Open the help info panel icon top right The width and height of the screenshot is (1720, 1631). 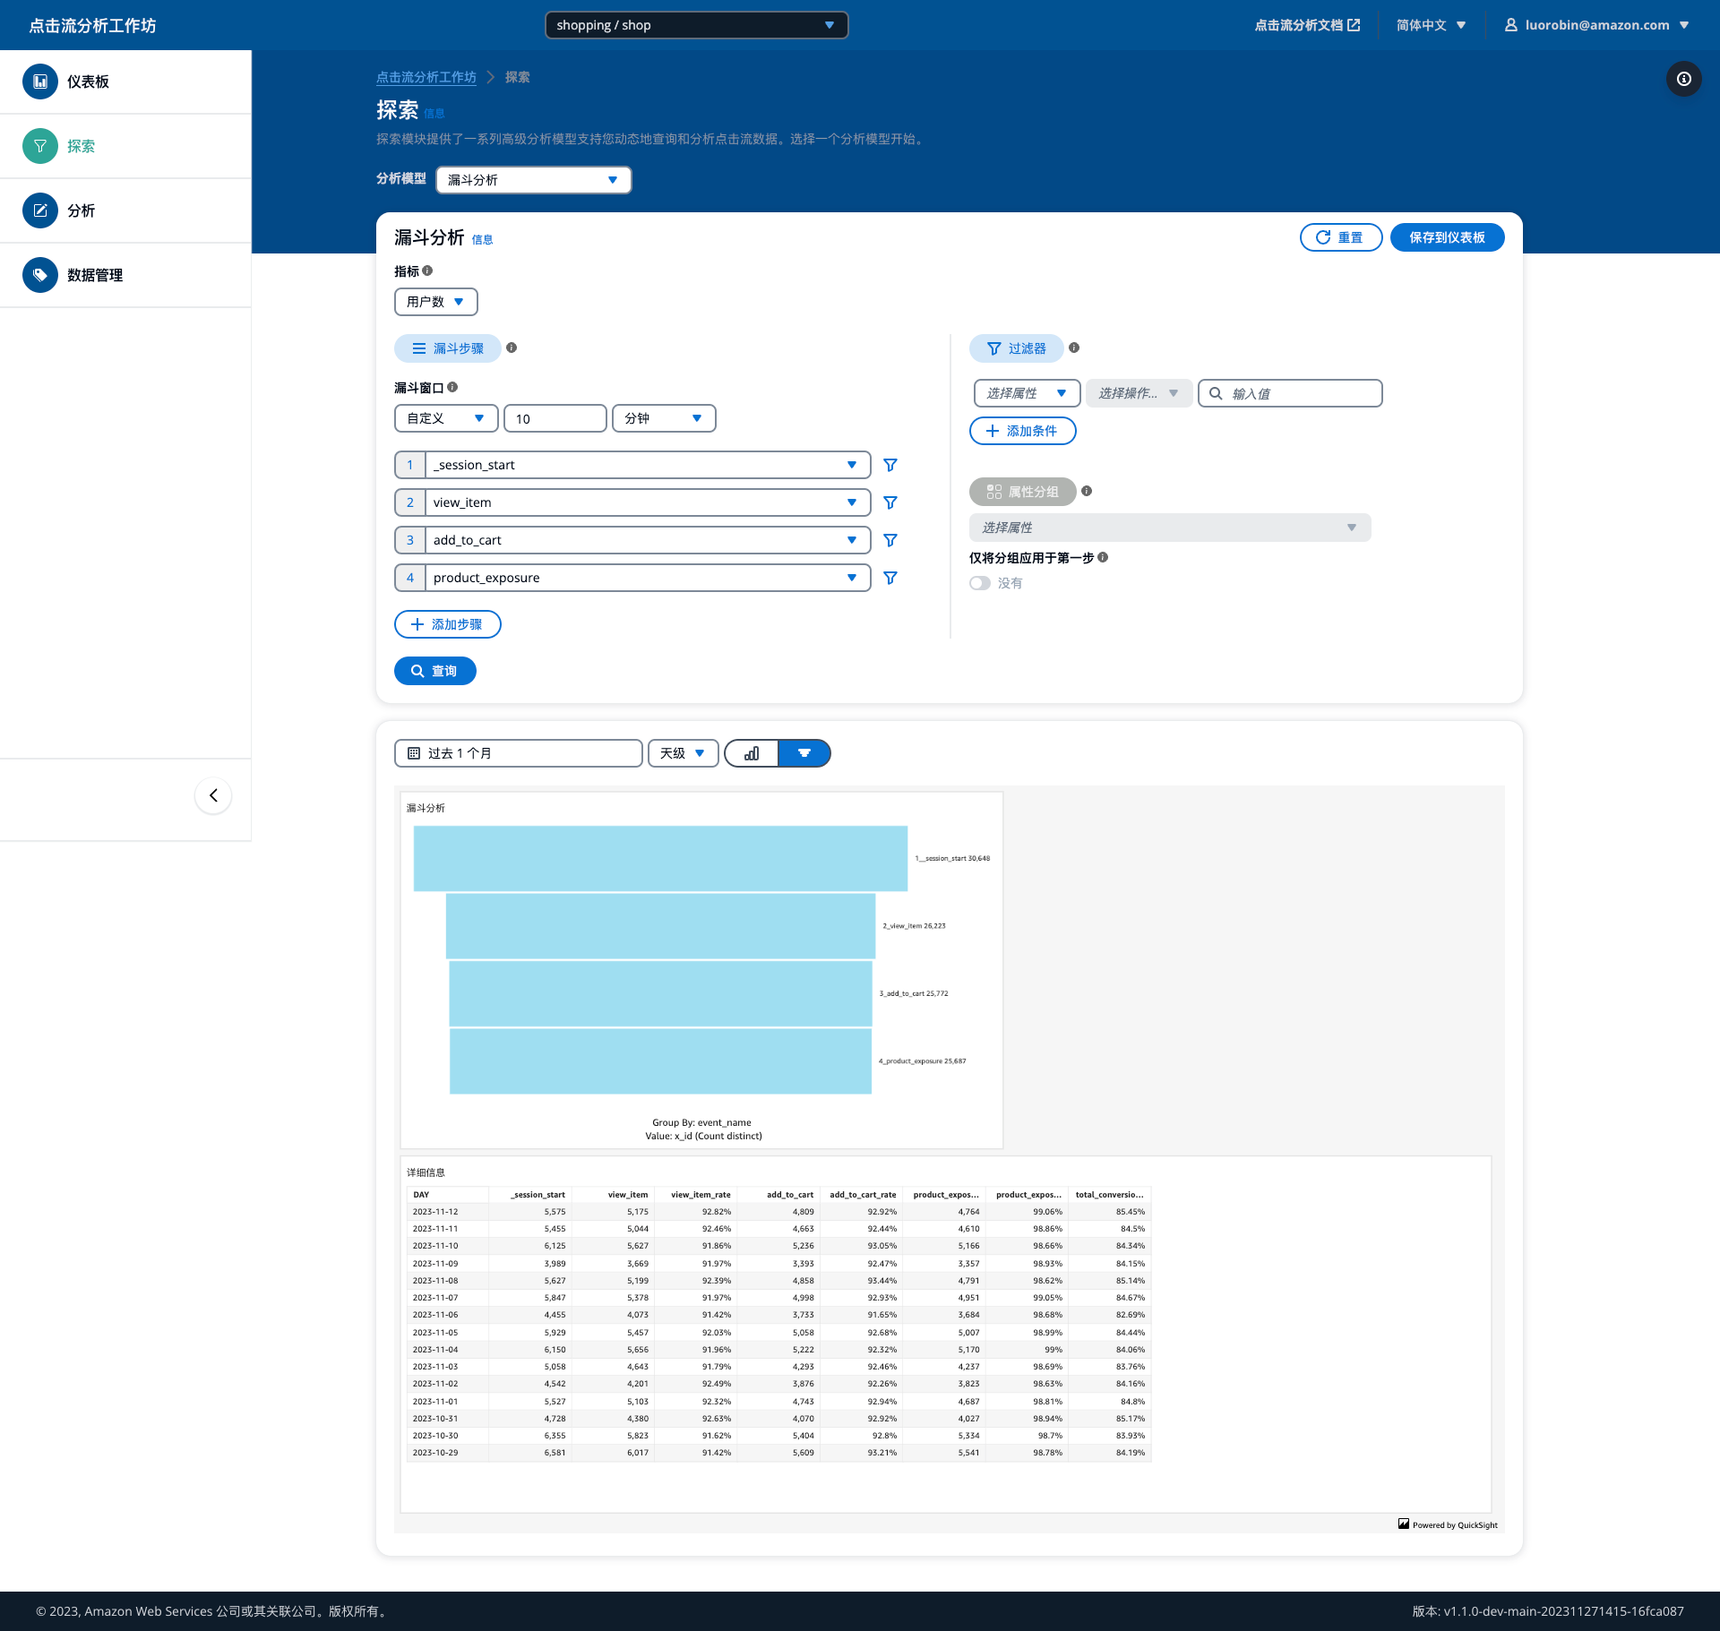[1683, 79]
